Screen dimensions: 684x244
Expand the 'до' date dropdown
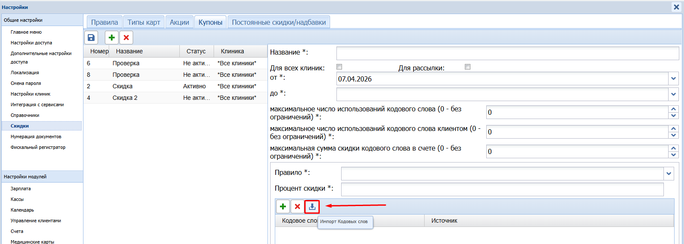click(674, 94)
